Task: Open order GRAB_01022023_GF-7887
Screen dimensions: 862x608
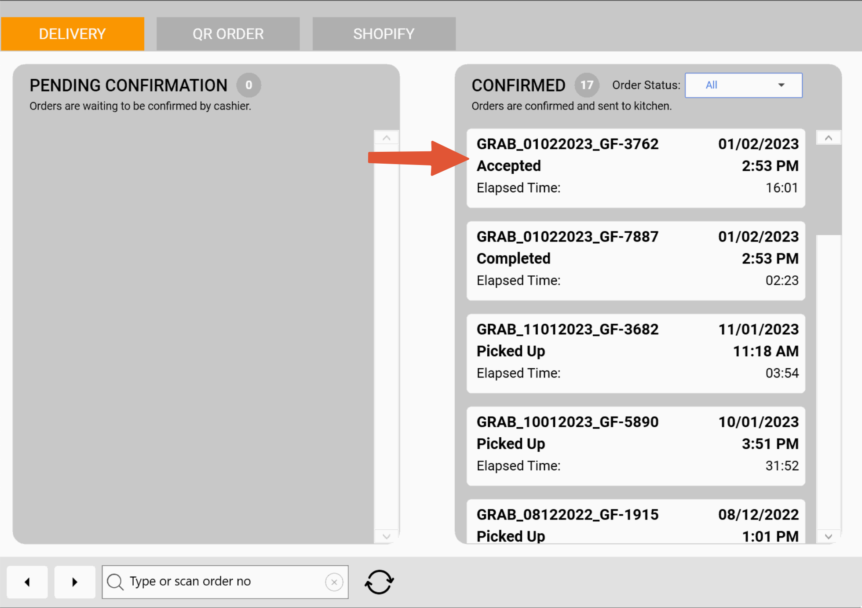Action: [636, 261]
